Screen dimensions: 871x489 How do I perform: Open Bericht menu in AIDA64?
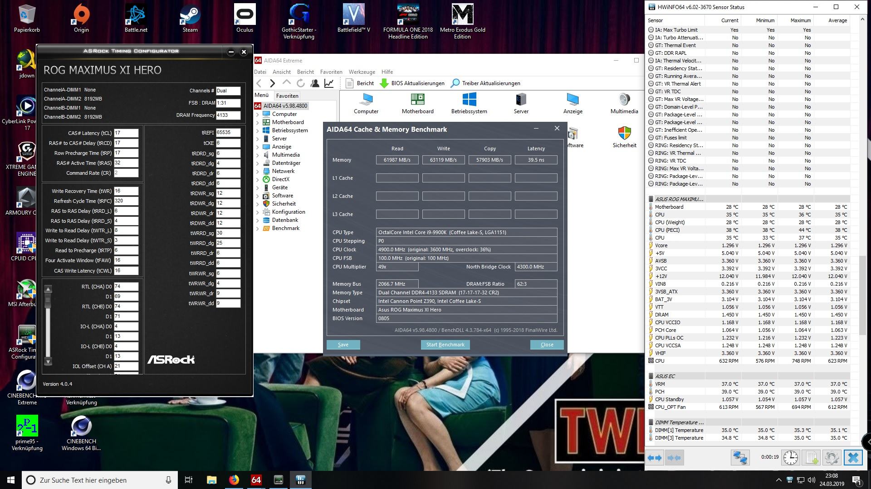pyautogui.click(x=305, y=72)
